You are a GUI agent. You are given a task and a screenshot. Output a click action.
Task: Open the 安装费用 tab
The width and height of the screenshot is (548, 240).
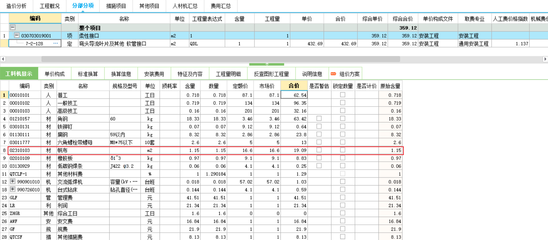(x=154, y=74)
